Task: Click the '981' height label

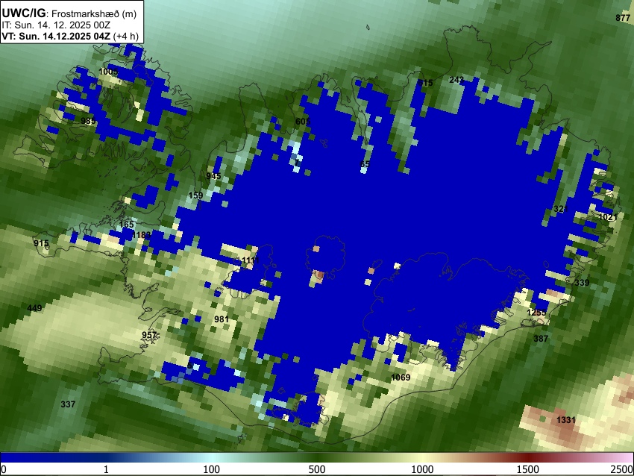Action: pos(222,319)
